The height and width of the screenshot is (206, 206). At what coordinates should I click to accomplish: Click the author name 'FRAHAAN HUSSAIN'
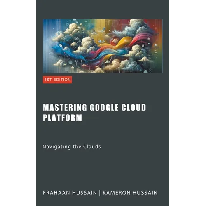(x=70, y=193)
